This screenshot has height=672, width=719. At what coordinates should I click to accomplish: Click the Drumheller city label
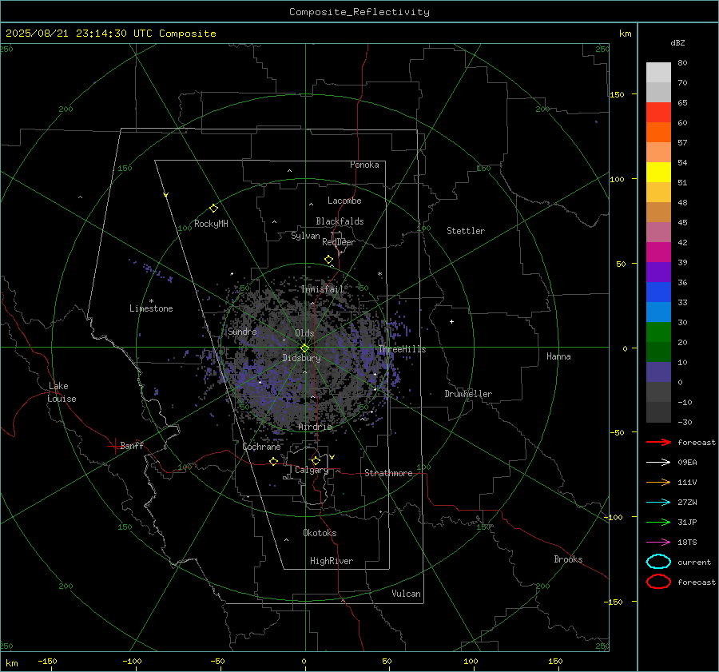point(468,394)
